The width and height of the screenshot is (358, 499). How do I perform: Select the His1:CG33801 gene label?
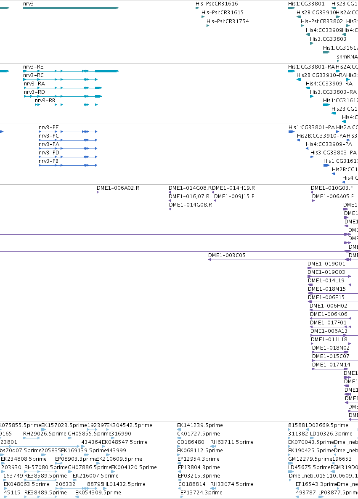[306, 4]
